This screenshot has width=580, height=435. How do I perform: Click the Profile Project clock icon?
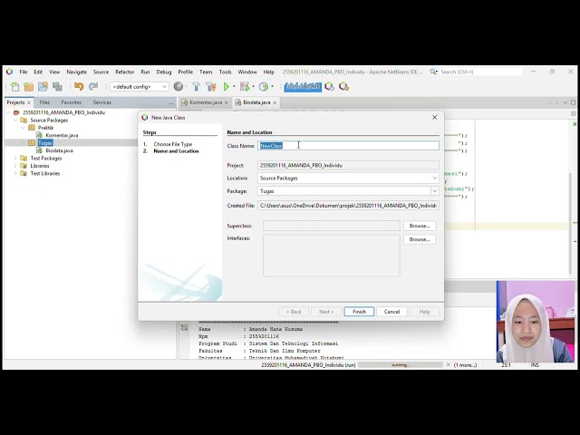pyautogui.click(x=264, y=87)
